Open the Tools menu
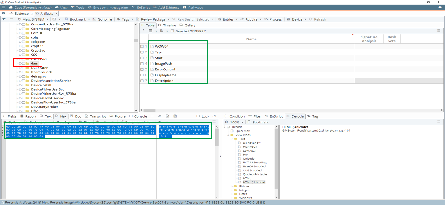Screen dimensions: 445x205 click(x=78, y=7)
